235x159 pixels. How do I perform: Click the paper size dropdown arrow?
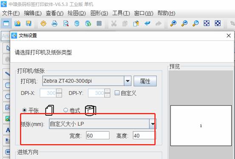153,124
